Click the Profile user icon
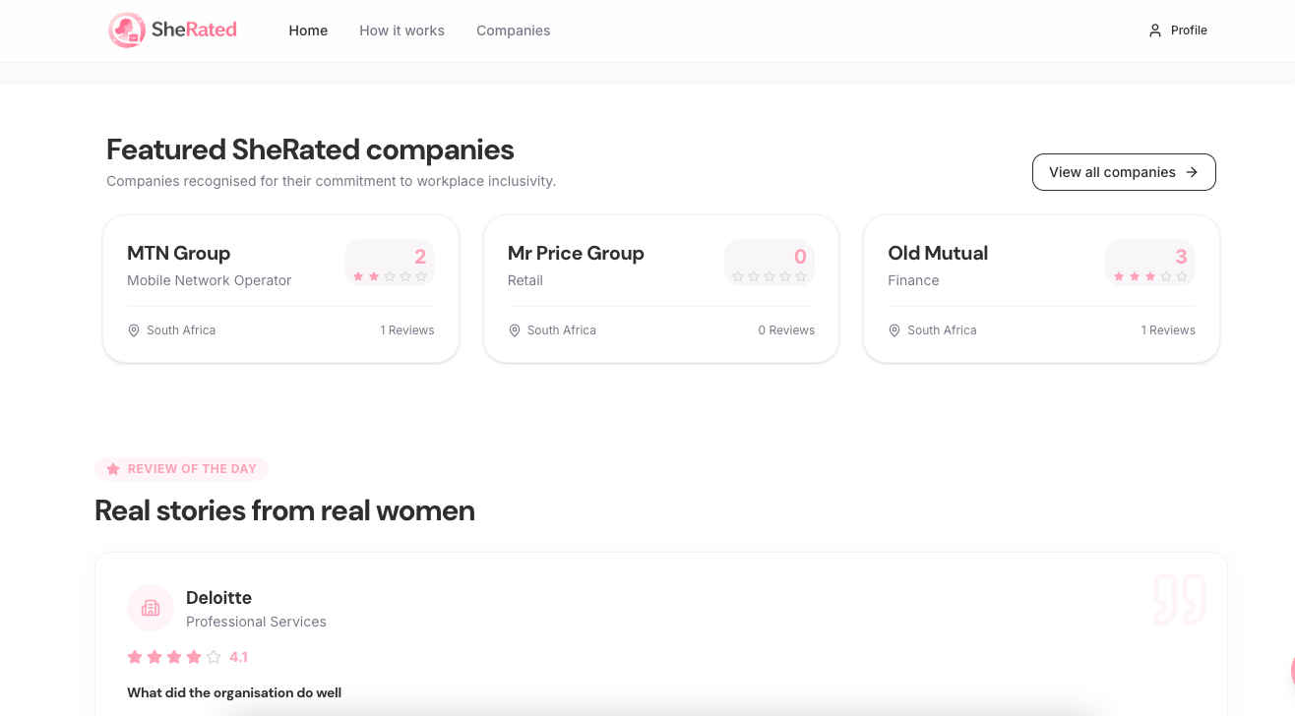Viewport: 1295px width, 716px height. pos(1155,30)
